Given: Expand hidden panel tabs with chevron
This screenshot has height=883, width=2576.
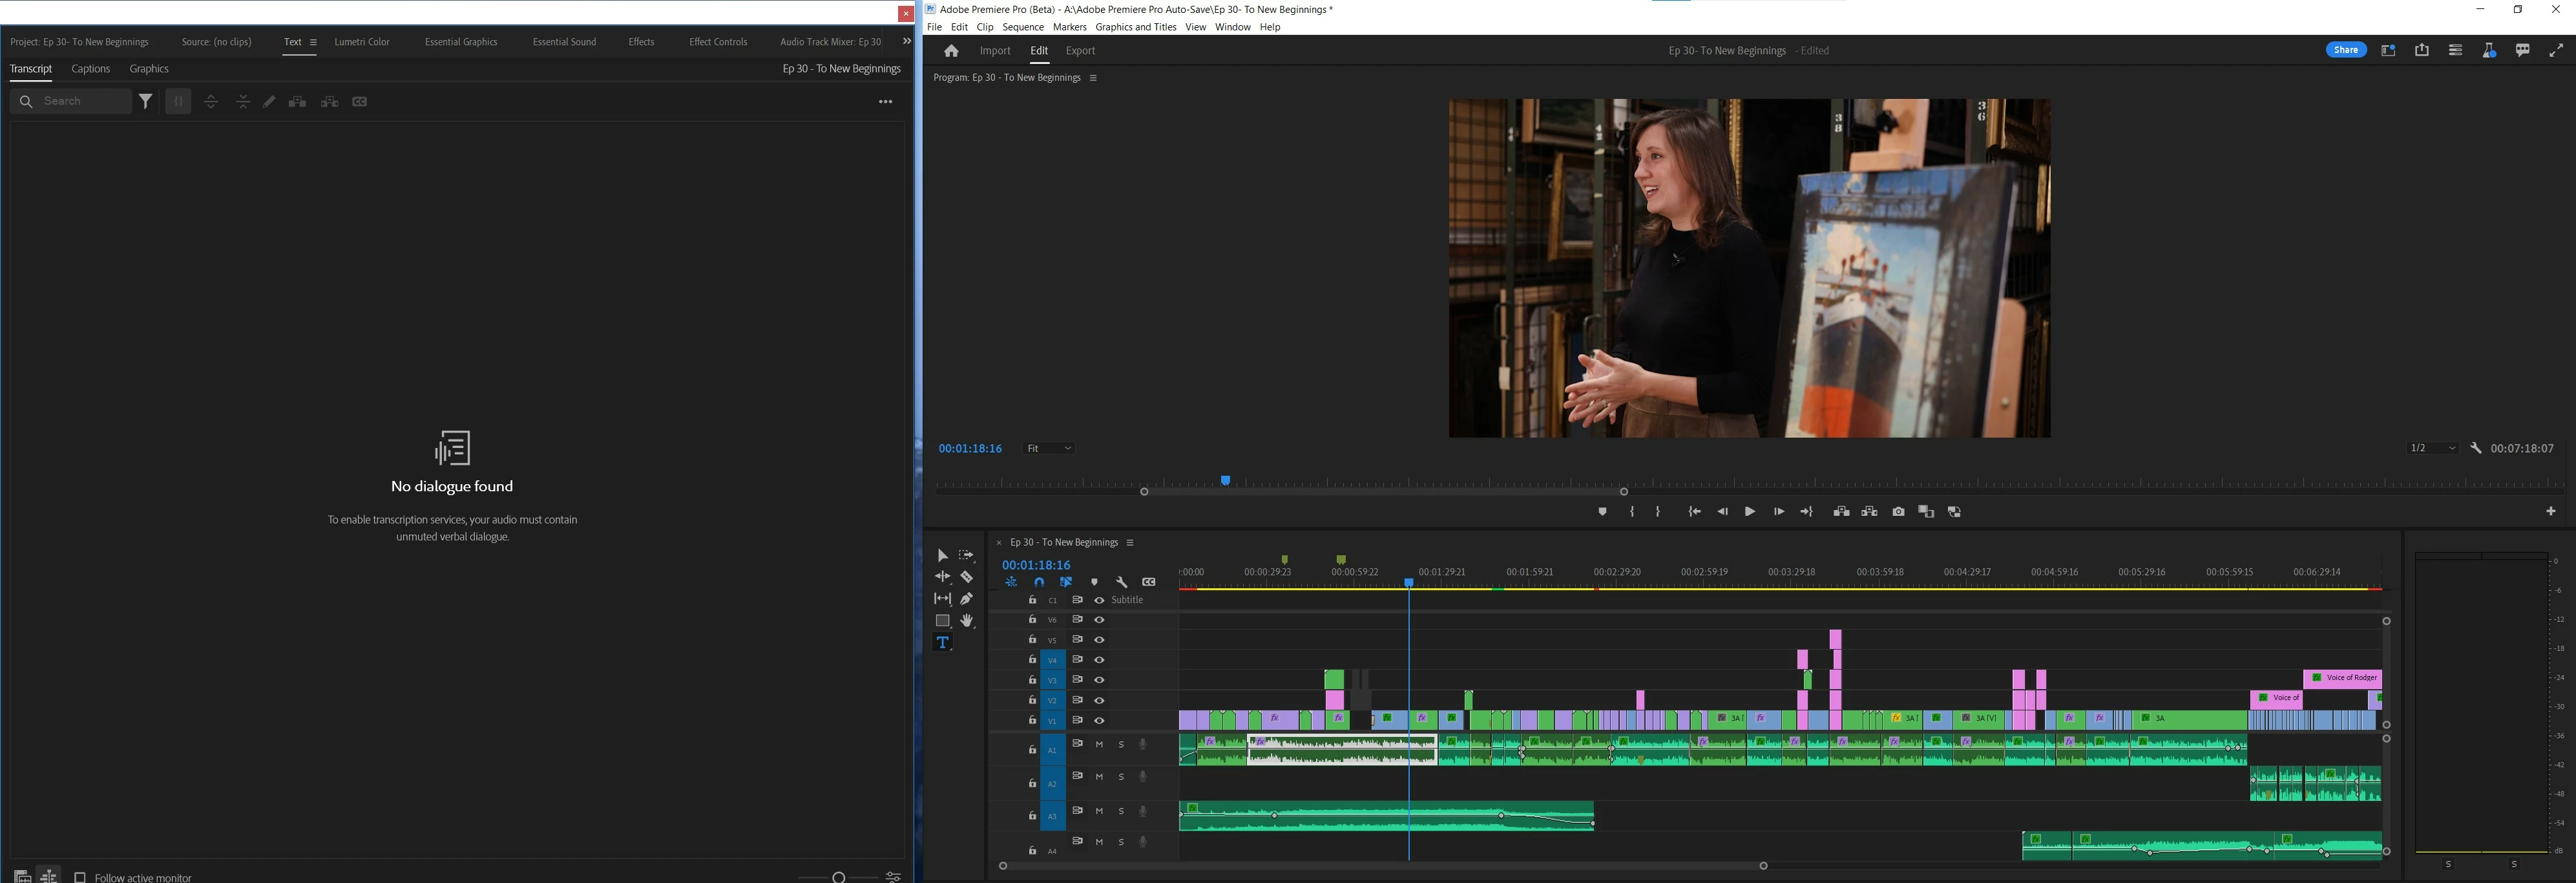Looking at the screenshot, I should pyautogui.click(x=906, y=42).
